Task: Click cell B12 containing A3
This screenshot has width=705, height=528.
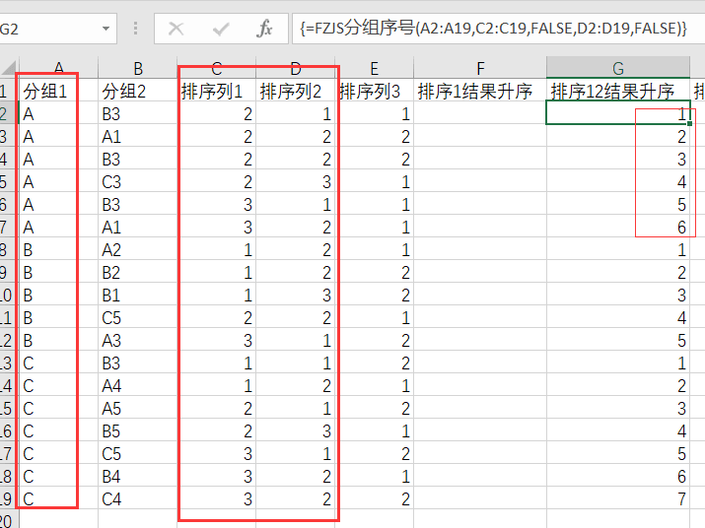Action: coord(138,341)
